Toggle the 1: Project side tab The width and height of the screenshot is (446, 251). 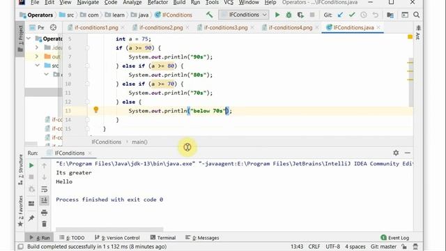tap(20, 39)
